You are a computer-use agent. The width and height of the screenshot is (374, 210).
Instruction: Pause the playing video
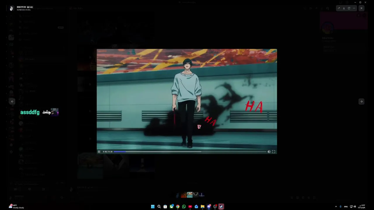[99, 152]
